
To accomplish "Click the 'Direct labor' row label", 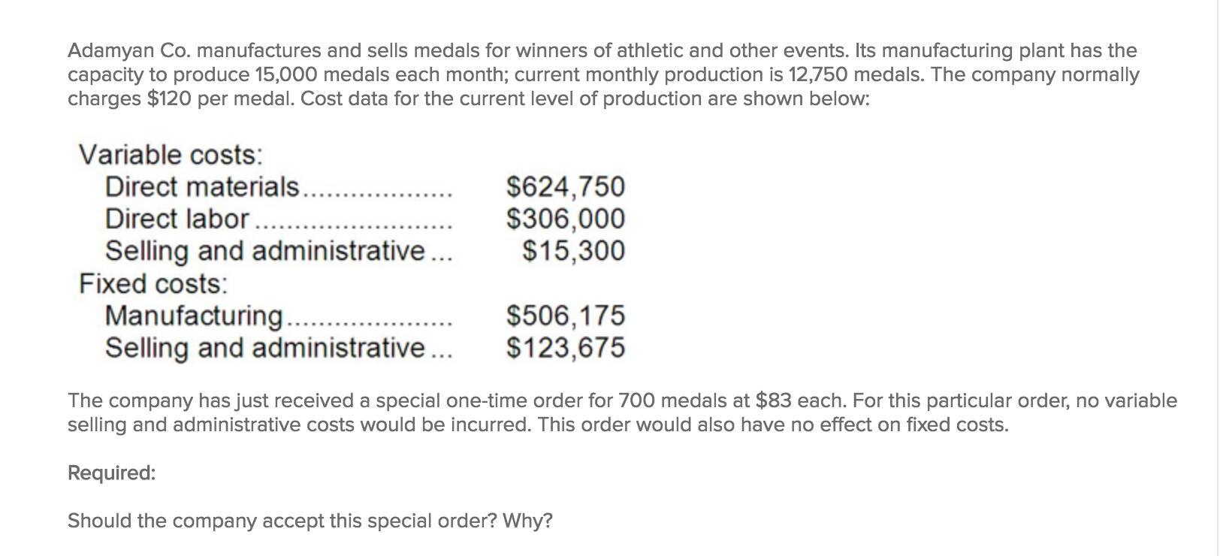I will [x=177, y=219].
